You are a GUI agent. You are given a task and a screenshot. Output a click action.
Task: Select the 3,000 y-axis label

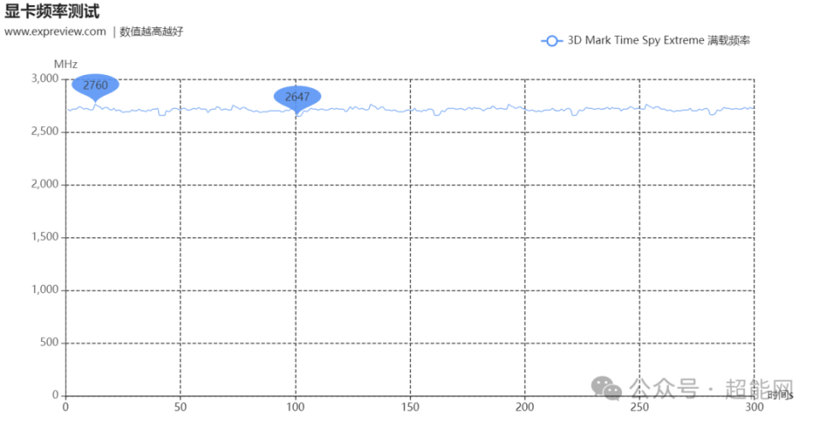click(45, 78)
